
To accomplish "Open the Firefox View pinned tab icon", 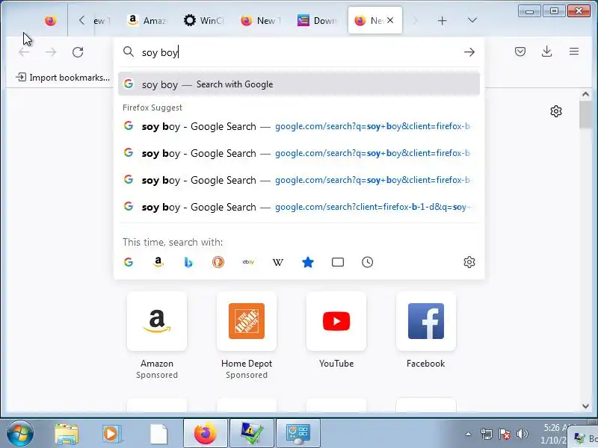I will click(x=50, y=21).
